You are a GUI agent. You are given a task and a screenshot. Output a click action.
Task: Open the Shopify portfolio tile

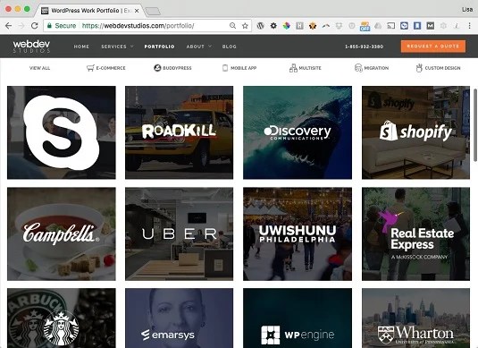click(415, 132)
